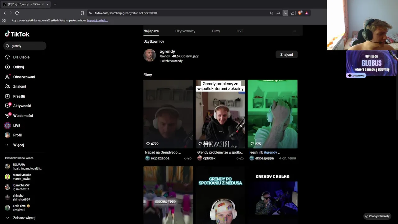The image size is (398, 224).
Task: Open xgrendy username link
Action: pos(167,51)
